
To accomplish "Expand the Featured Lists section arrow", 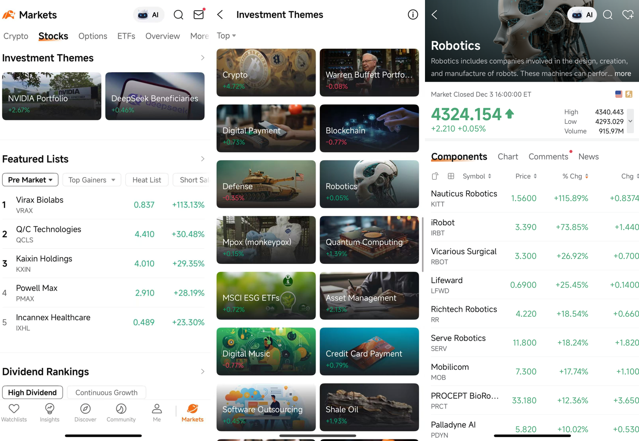I will pyautogui.click(x=202, y=159).
